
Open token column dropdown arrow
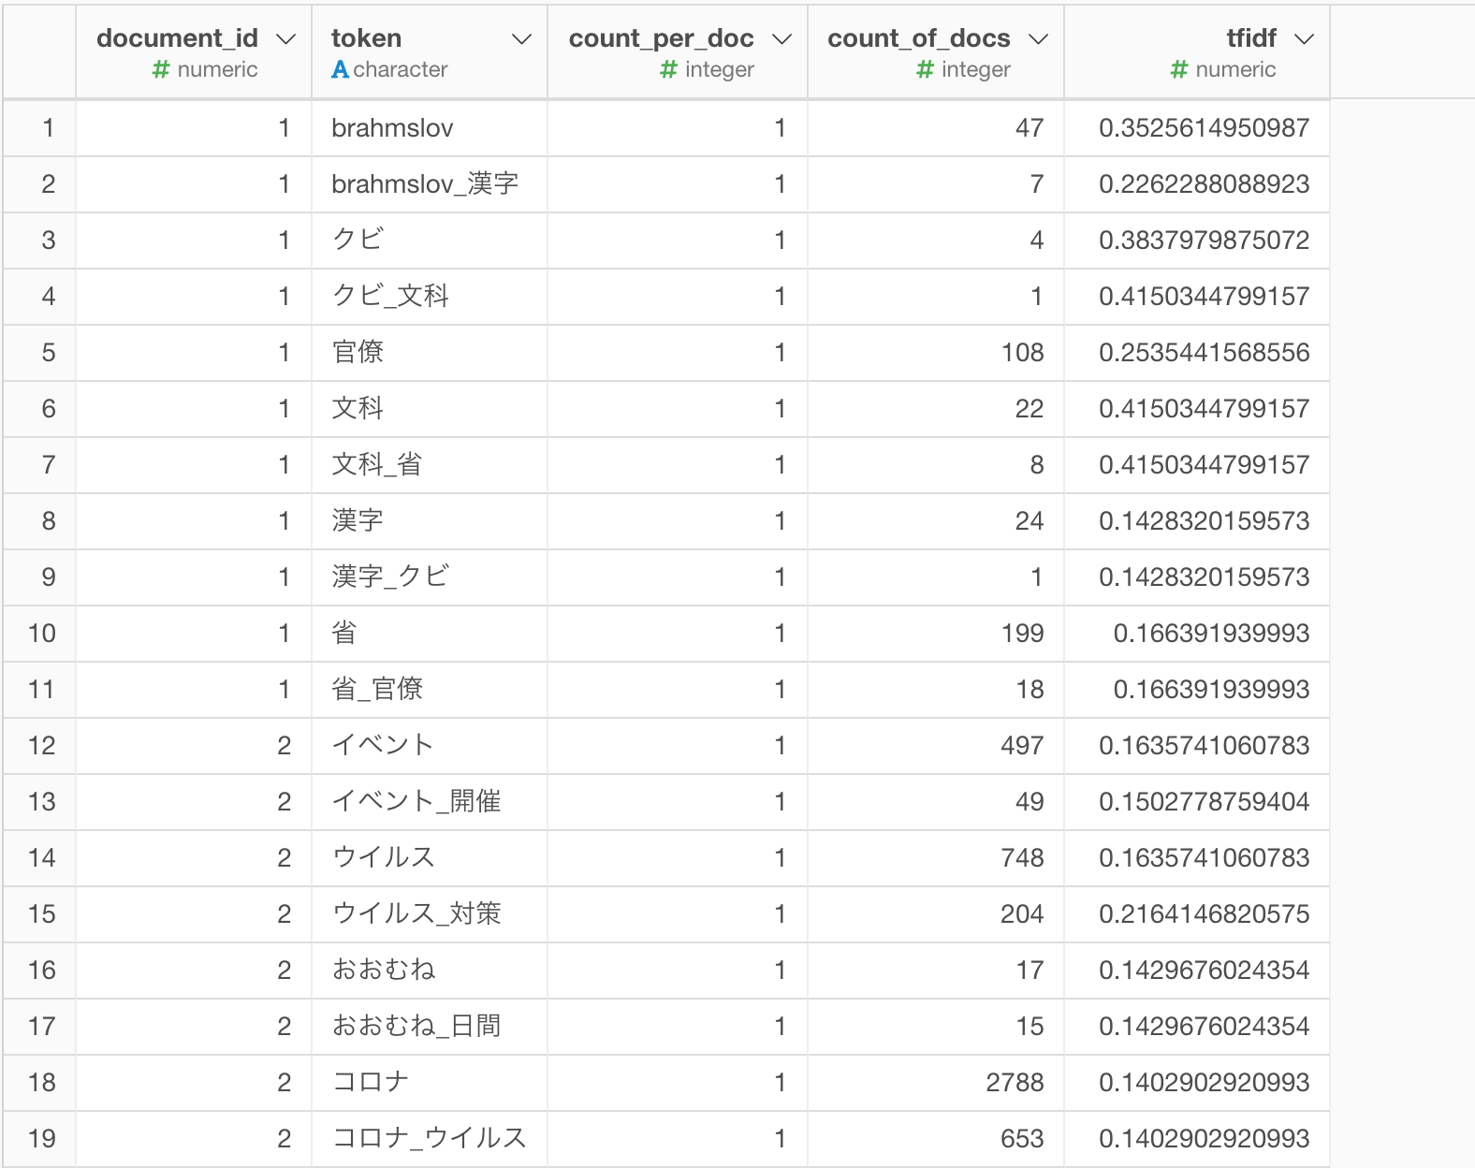coord(522,38)
